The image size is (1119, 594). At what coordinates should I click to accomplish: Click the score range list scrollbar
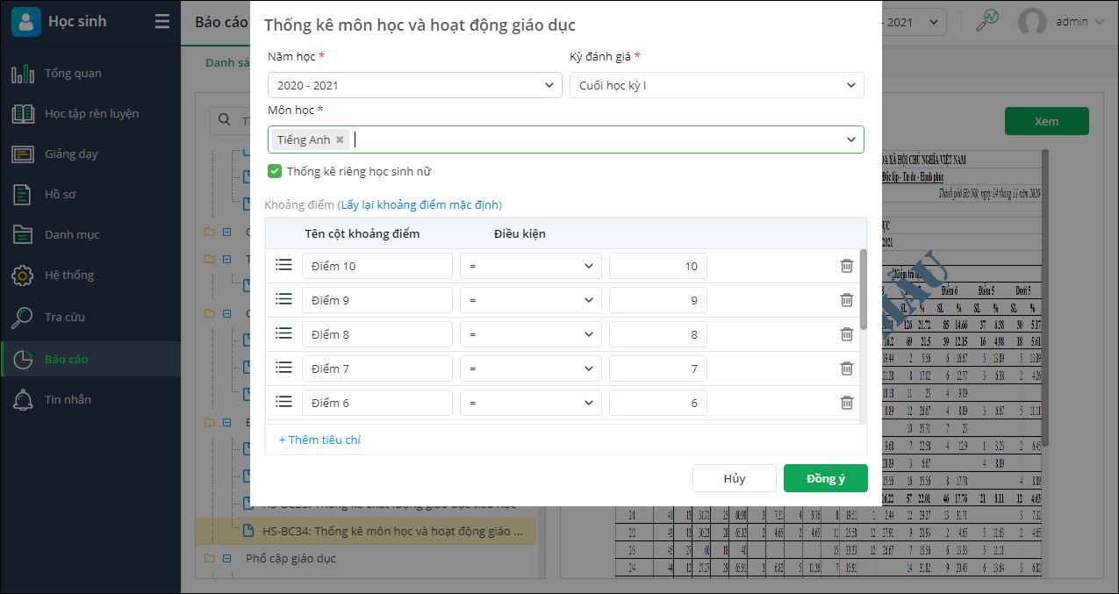coord(863,290)
